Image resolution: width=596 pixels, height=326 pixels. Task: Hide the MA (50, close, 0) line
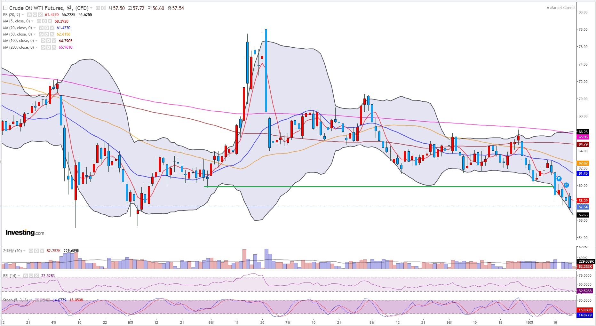pos(41,34)
